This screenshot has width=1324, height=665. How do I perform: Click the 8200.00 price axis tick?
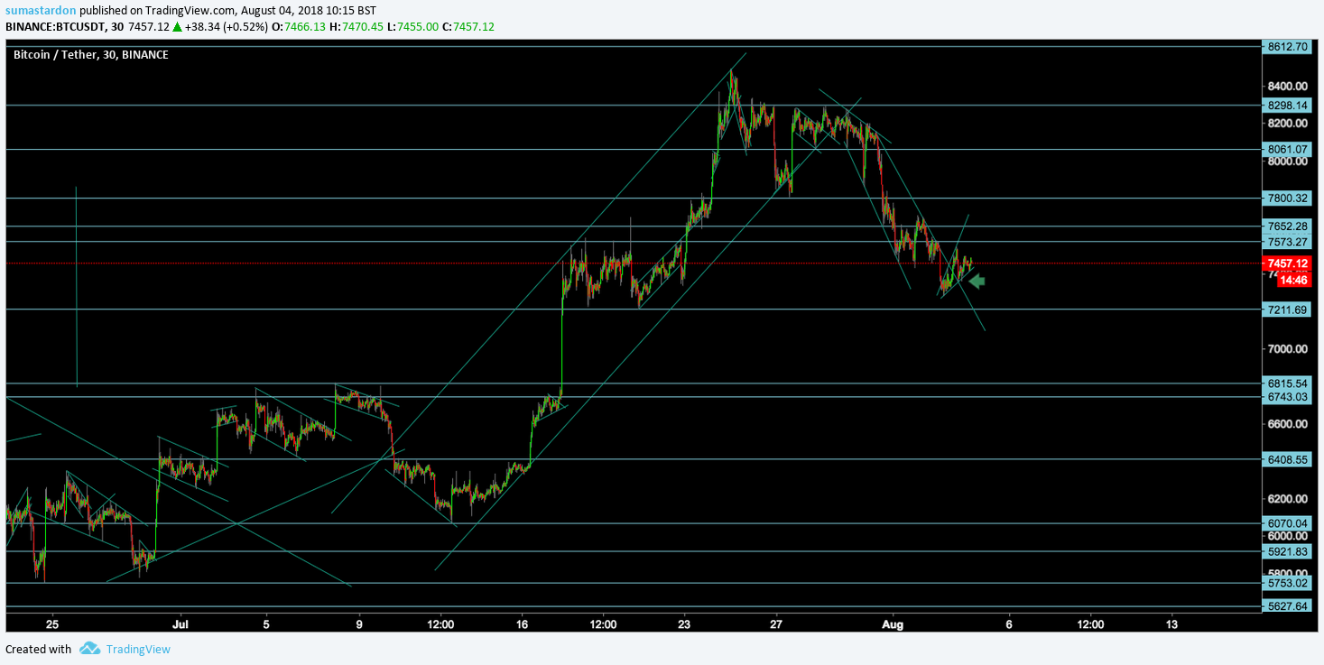(x=1288, y=124)
